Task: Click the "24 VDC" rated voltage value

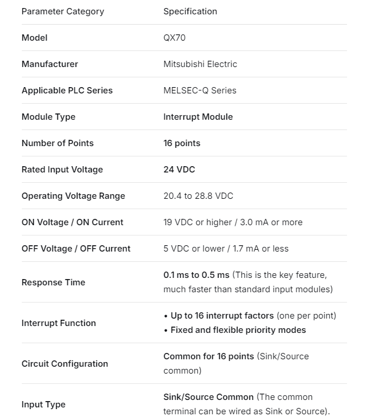Action: [179, 170]
